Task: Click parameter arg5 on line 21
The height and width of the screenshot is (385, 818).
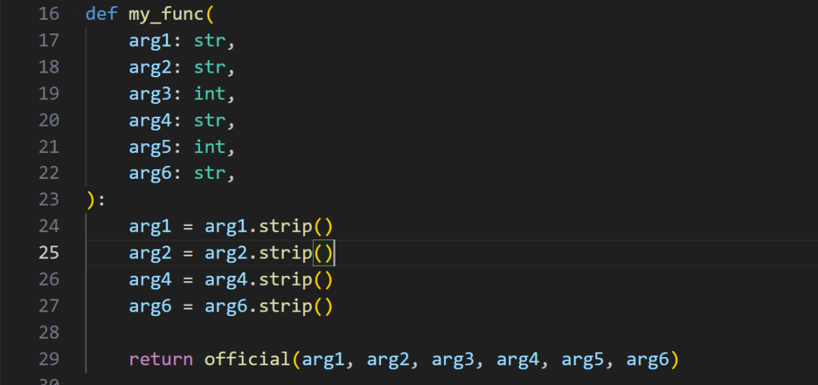Action: [150, 147]
